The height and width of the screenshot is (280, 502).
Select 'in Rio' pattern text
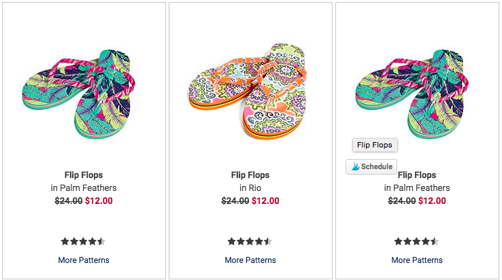pos(250,188)
